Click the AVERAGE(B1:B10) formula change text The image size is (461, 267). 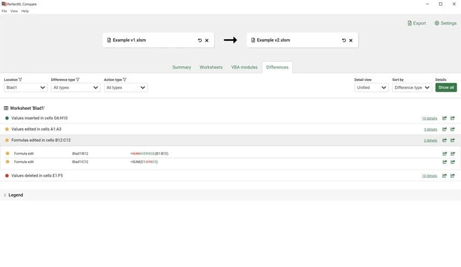pos(149,153)
